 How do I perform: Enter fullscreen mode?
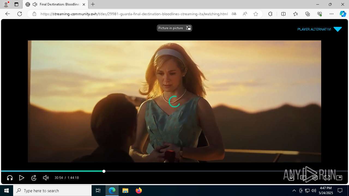pyautogui.click(x=327, y=178)
